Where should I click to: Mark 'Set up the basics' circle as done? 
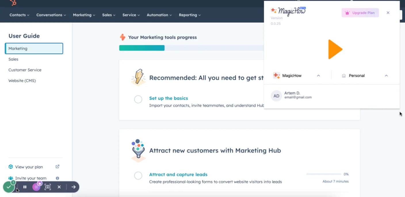[x=138, y=99]
